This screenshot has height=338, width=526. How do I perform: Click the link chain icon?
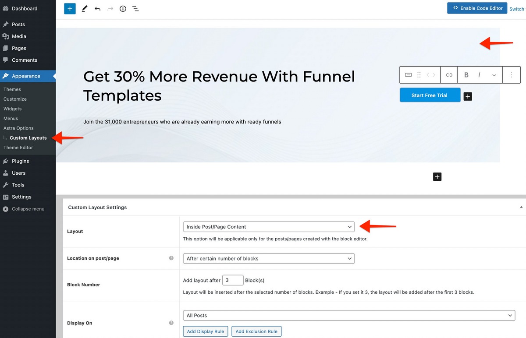point(449,75)
